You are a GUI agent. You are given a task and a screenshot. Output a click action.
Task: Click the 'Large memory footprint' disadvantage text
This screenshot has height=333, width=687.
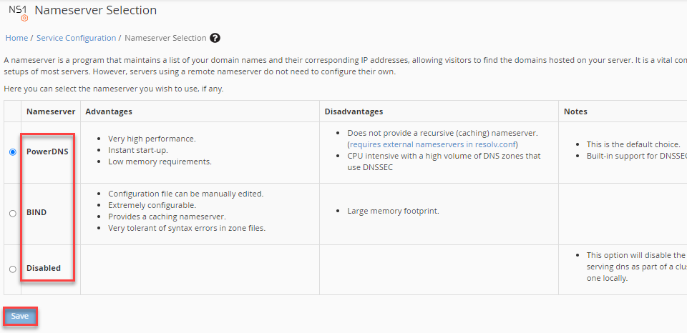(x=393, y=212)
